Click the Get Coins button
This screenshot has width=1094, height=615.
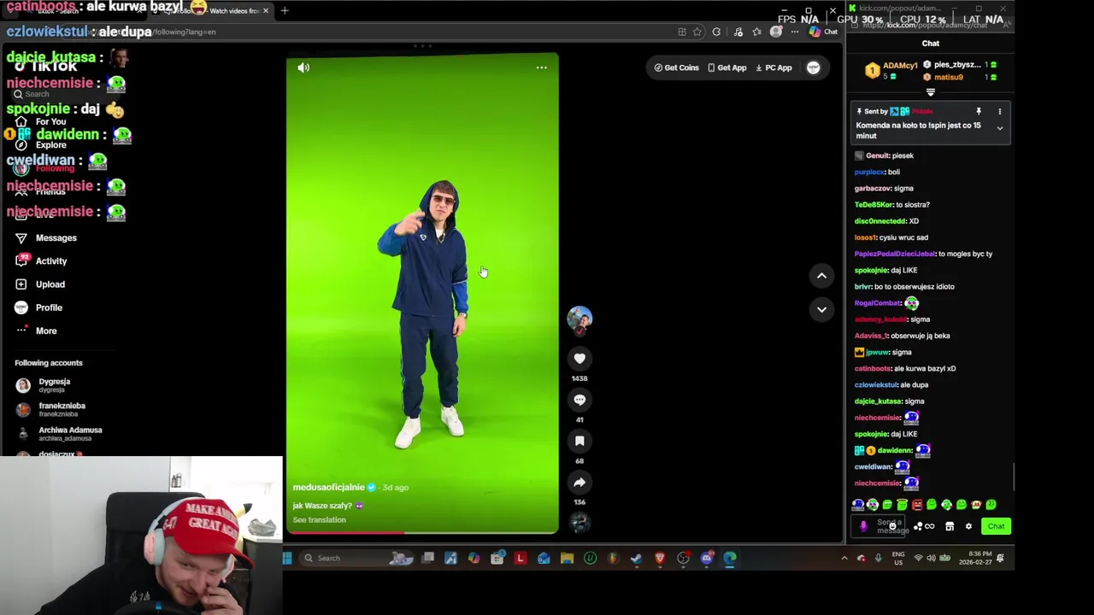(676, 67)
